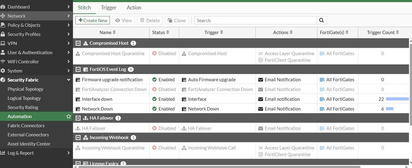The width and height of the screenshot is (412, 168).
Task: Click the WiFi Controller icon in sidebar
Action: pyautogui.click(x=3, y=62)
